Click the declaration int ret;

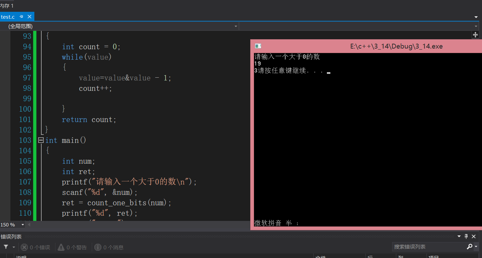78,171
